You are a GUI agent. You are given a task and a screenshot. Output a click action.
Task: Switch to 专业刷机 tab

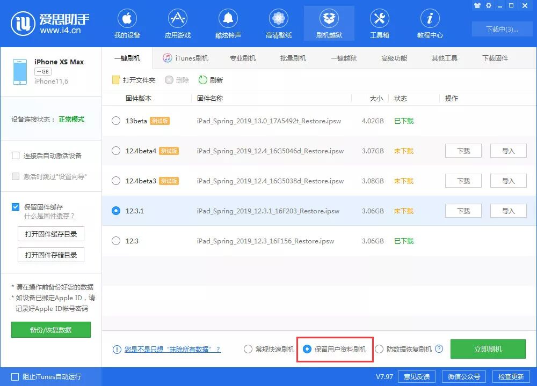tap(243, 58)
